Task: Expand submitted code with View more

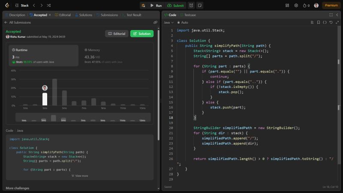Action: click(x=80, y=176)
